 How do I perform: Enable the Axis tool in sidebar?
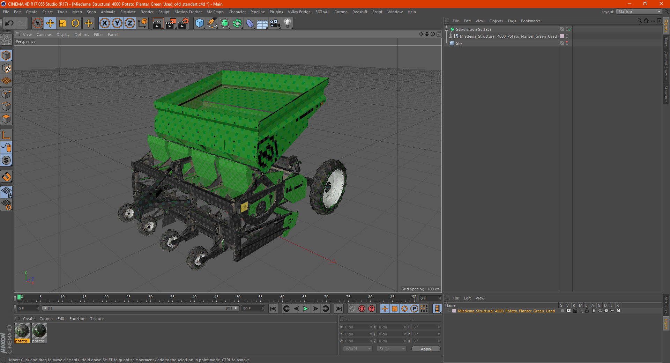[6, 135]
